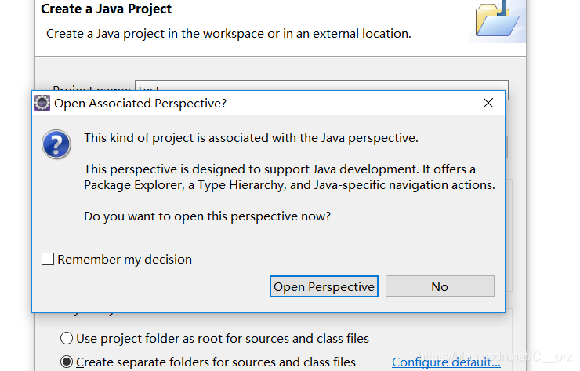Click the Use project folder label text
This screenshot has height=371, width=580.
tap(223, 339)
